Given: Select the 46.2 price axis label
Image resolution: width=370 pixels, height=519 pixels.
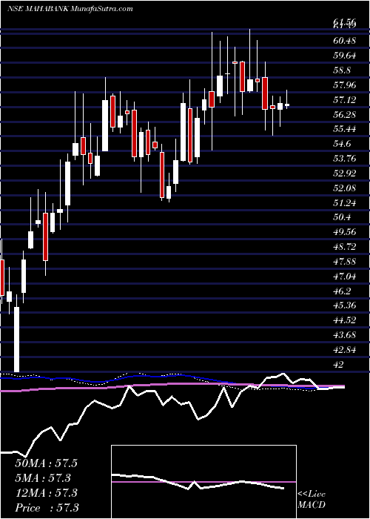Looking at the screenshot, I should point(343,291).
